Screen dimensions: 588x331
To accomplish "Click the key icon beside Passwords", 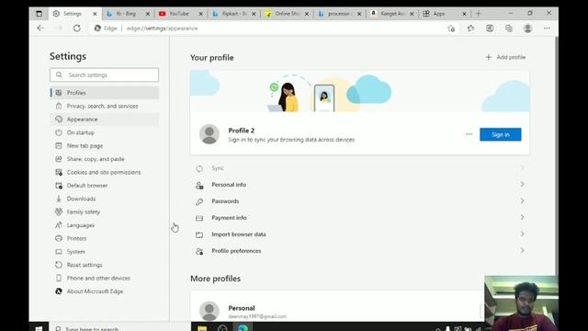I will (x=199, y=201).
